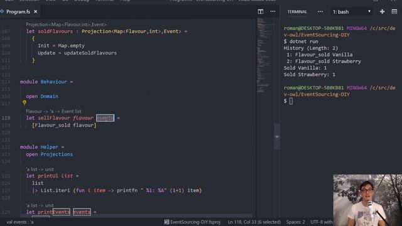Click the 'printEvents' function name on line 129
This screenshot has width=402, height=226.
(54, 212)
